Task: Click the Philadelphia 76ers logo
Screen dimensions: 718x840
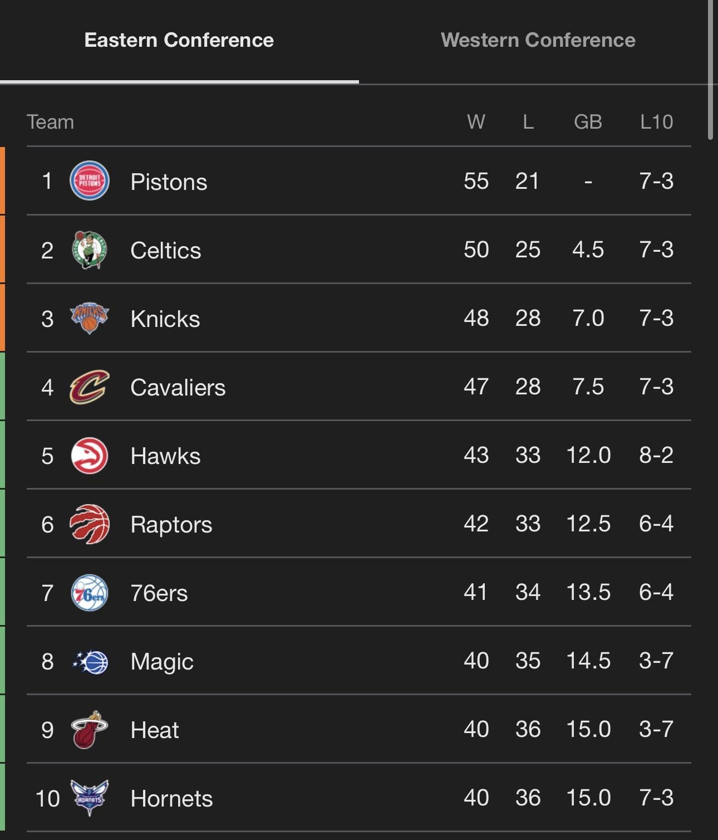Action: 89,593
